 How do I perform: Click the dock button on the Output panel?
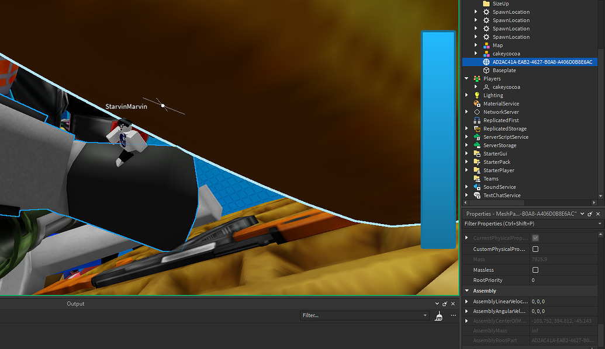click(x=444, y=303)
